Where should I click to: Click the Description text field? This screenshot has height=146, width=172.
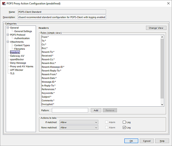pos(62,17)
